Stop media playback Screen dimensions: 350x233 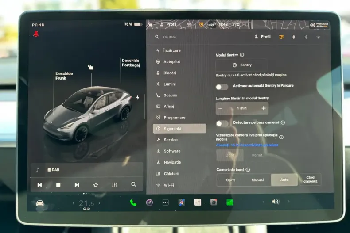[x=58, y=185]
